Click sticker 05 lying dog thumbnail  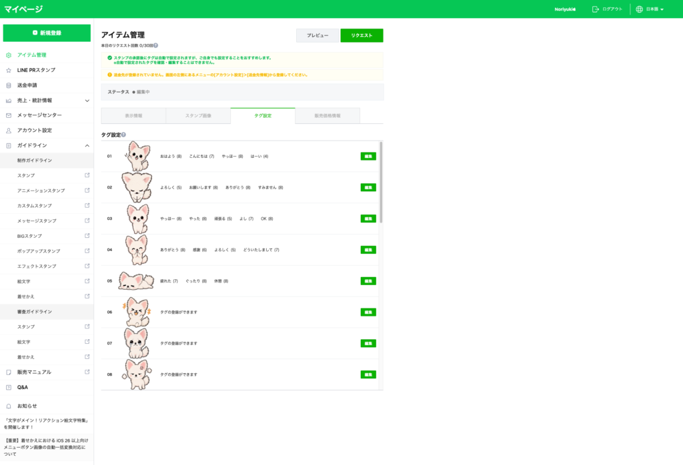[x=136, y=281]
